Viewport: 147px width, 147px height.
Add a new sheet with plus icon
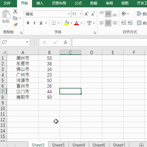tap(141, 145)
